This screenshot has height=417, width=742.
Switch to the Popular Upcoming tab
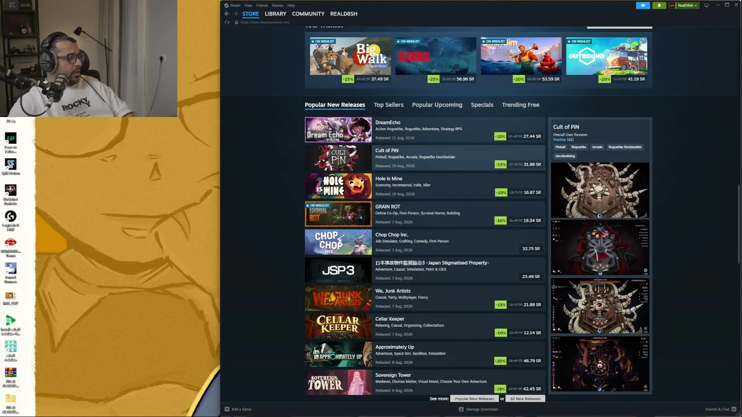(437, 105)
